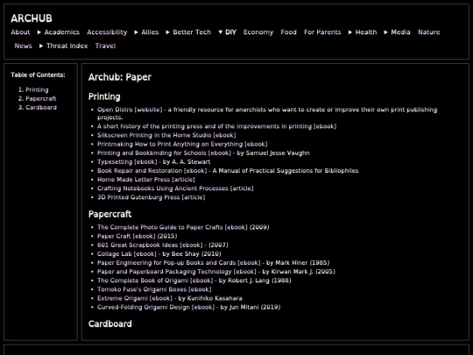Open the Economy page
Screen dimensions: 473x355
coord(258,32)
